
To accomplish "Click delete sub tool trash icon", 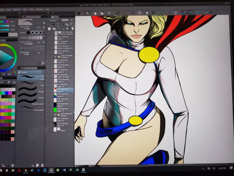I will tap(42, 165).
